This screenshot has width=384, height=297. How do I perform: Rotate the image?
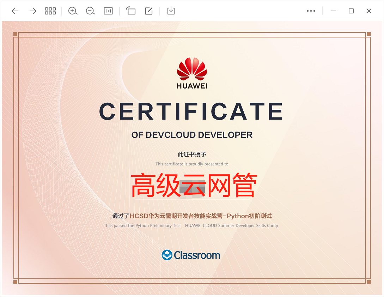tap(131, 11)
